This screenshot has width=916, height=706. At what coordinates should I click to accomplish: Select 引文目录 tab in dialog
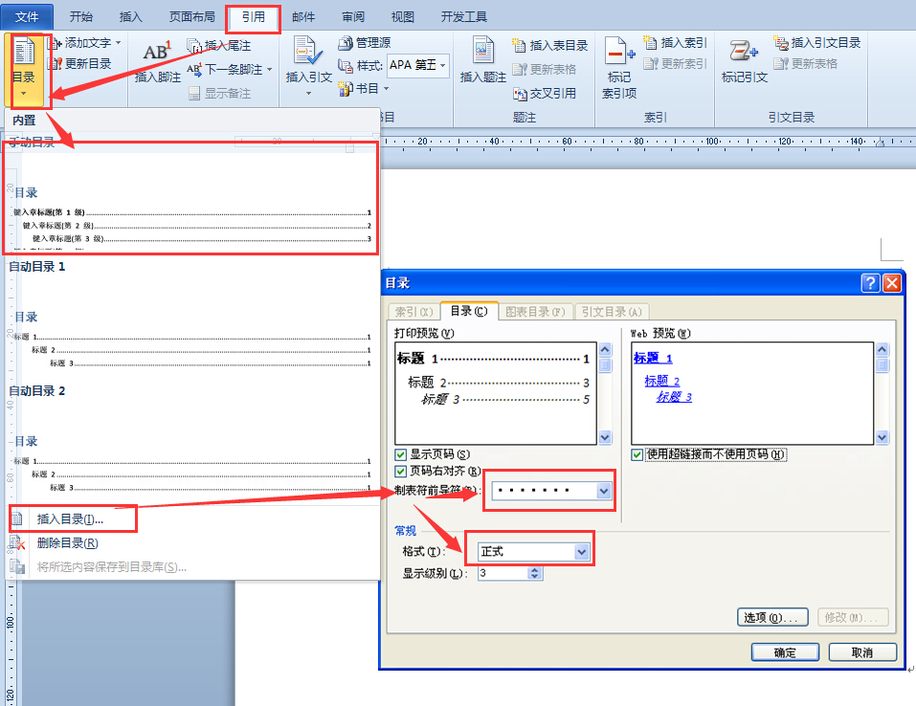(x=612, y=312)
